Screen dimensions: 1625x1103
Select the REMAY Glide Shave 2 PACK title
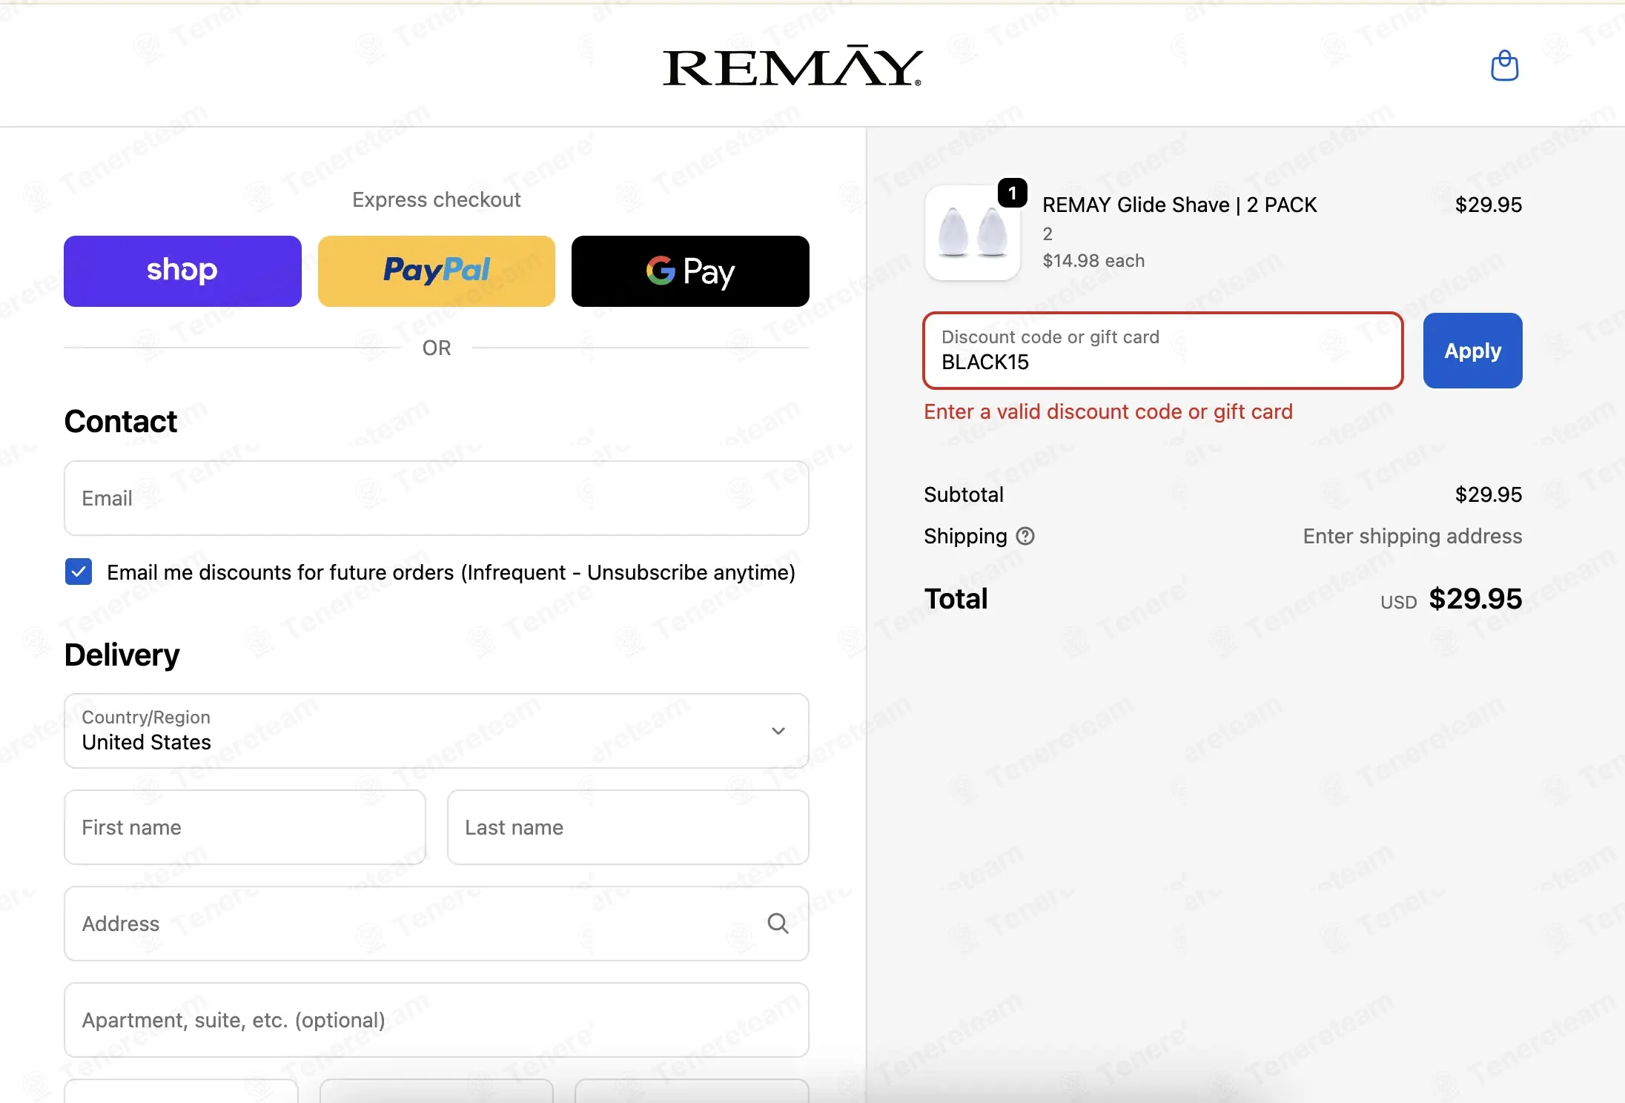click(1179, 205)
